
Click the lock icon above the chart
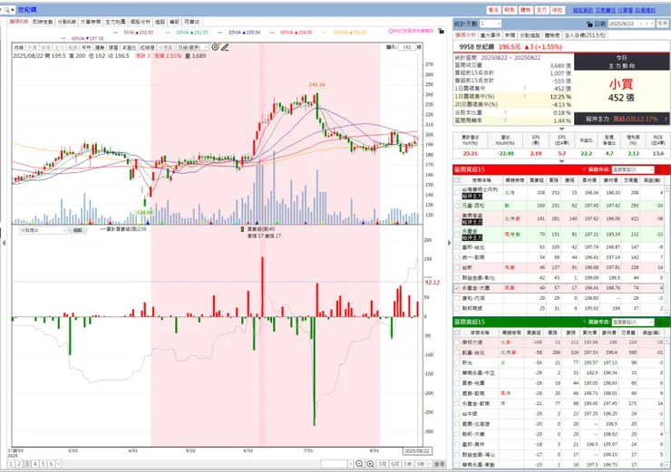441,31
